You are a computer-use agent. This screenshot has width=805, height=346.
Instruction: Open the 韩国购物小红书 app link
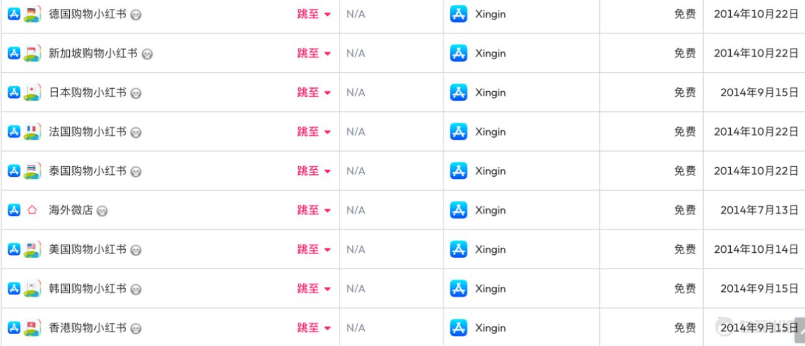[x=87, y=289]
